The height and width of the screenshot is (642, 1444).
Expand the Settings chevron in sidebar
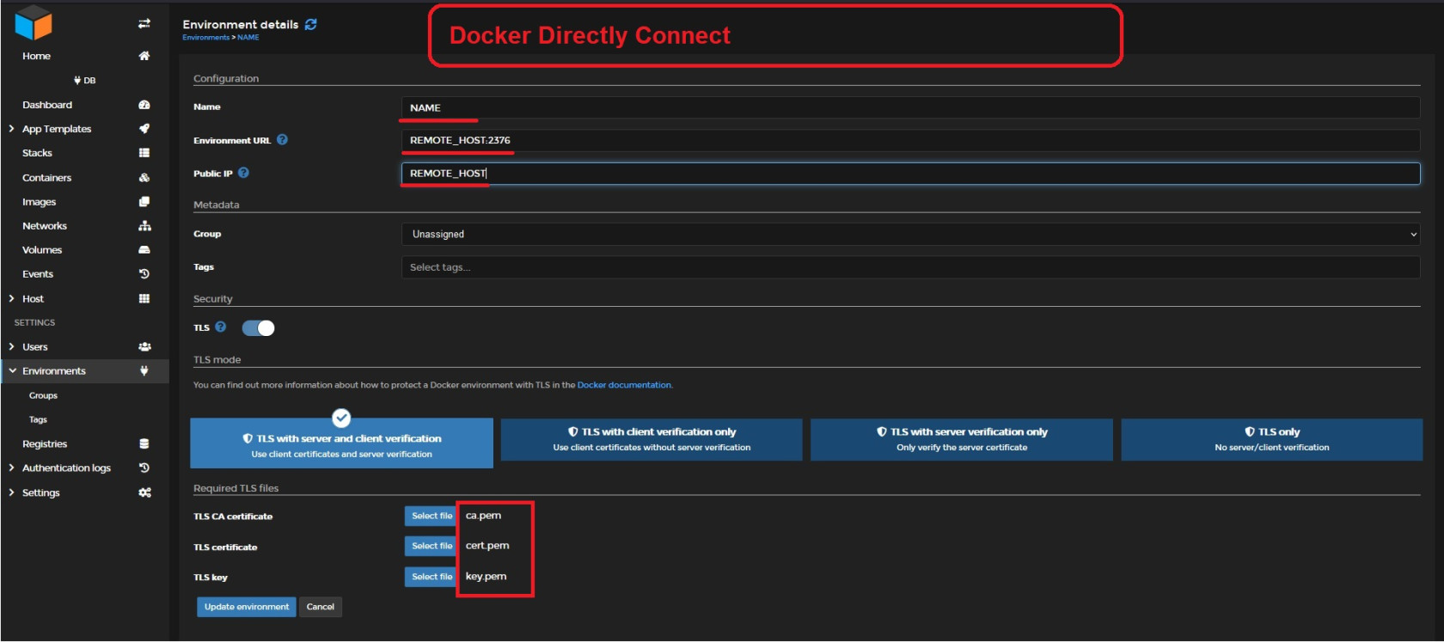click(11, 492)
